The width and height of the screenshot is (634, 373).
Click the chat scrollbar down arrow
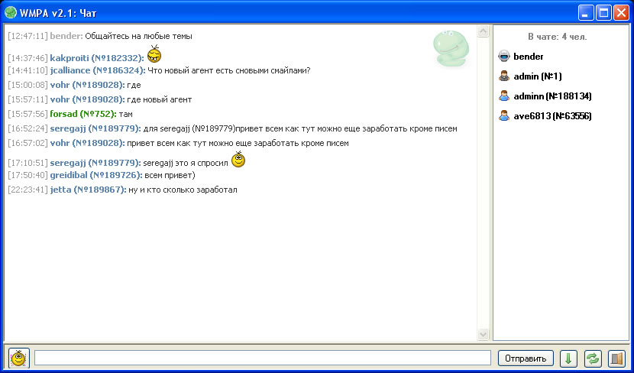click(x=484, y=334)
